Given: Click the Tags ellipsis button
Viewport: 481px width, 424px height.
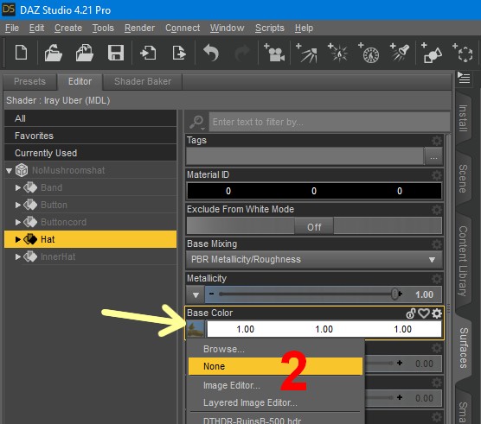Looking at the screenshot, I should click(x=433, y=157).
